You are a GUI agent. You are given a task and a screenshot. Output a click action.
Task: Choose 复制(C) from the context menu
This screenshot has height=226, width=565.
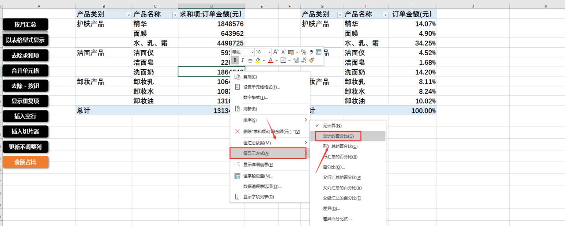point(270,77)
